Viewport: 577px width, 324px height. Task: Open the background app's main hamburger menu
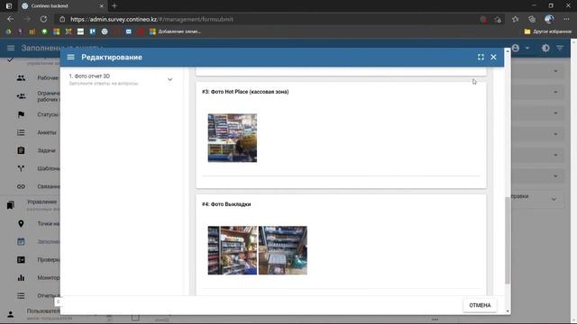coord(11,48)
